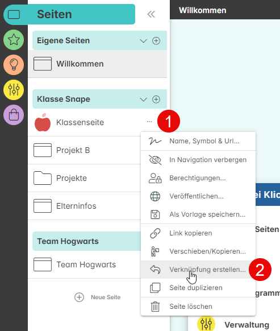This screenshot has height=331, width=280.
Task: Open the purple shopping bag icon
Action: tap(14, 115)
